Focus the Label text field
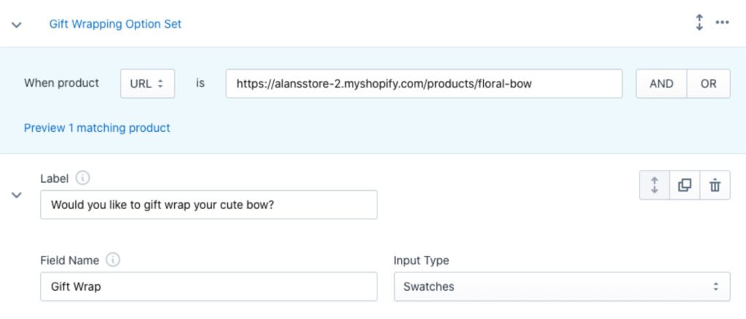Screen dimensions: 746x319 pyautogui.click(x=208, y=205)
